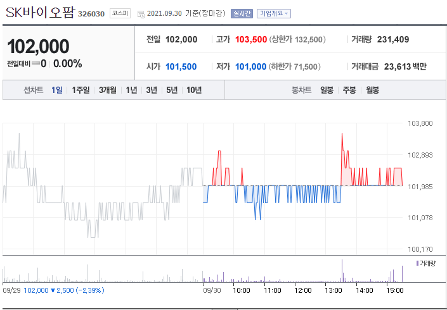Click the flat change indicator beside 전일대비

pos(36,63)
